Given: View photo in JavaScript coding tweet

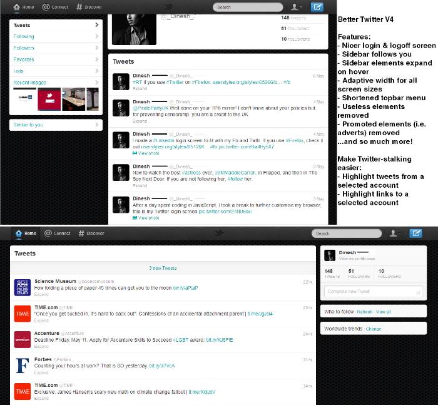Looking at the screenshot, I should click(x=146, y=218).
